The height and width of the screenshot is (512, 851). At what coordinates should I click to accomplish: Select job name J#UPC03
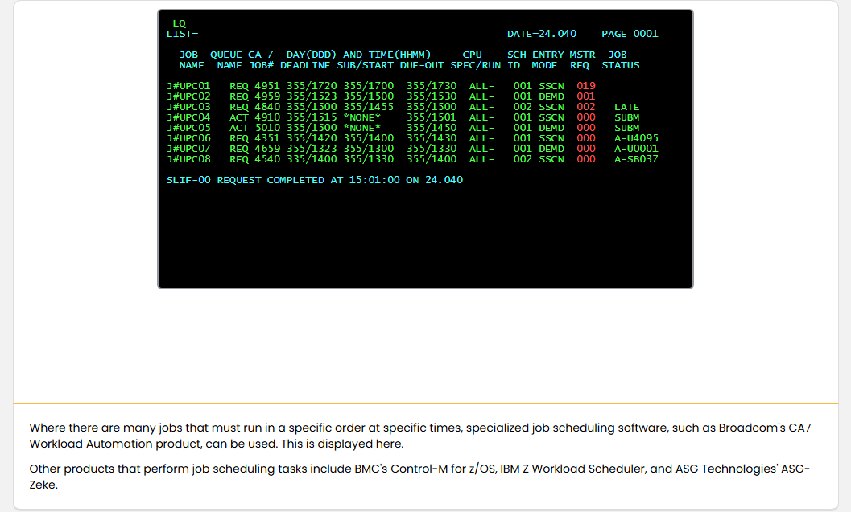coord(188,107)
